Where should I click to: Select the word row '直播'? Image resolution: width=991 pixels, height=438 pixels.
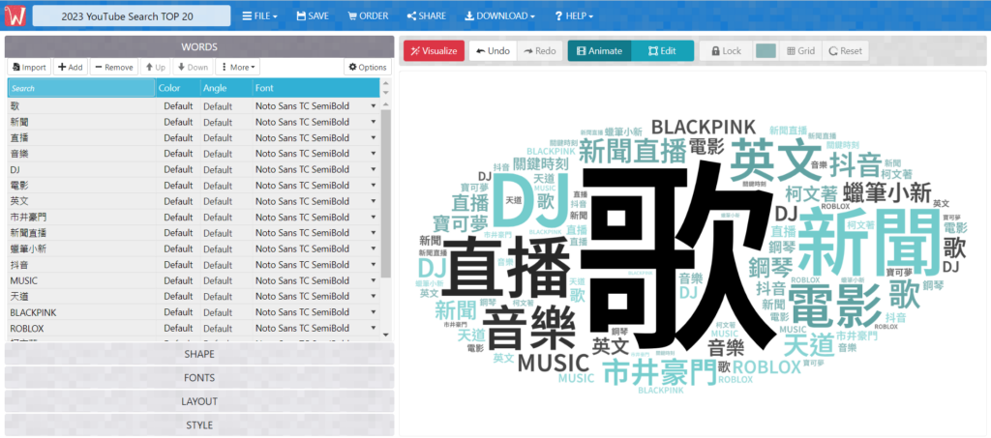click(x=194, y=137)
